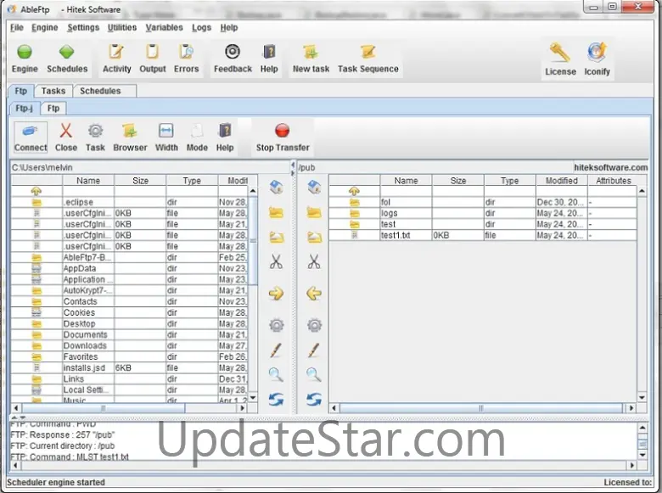Open the Logs menu
The width and height of the screenshot is (662, 493).
click(x=201, y=27)
